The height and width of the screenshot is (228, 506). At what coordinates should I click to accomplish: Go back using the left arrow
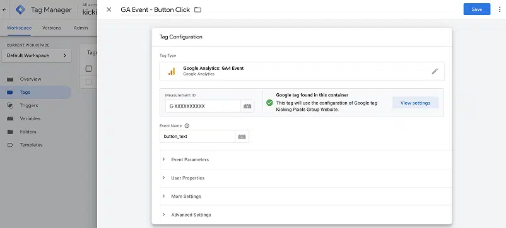click(x=4, y=9)
